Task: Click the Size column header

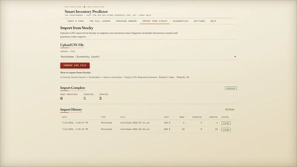Action: [166, 117]
